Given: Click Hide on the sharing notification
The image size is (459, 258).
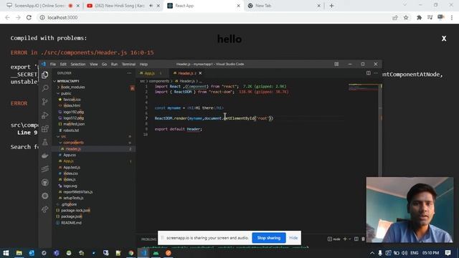Looking at the screenshot, I should tap(293, 238).
